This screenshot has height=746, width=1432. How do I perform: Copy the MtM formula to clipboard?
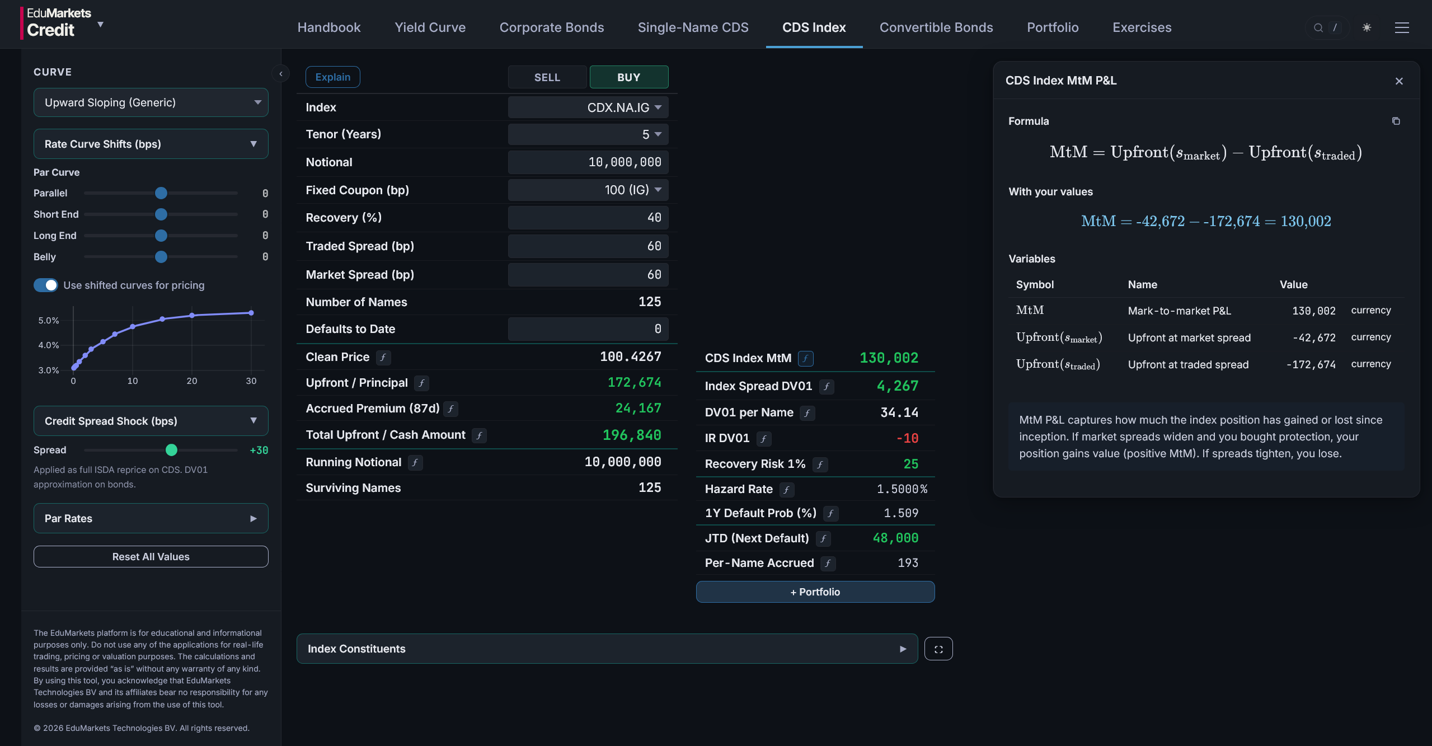pos(1396,121)
